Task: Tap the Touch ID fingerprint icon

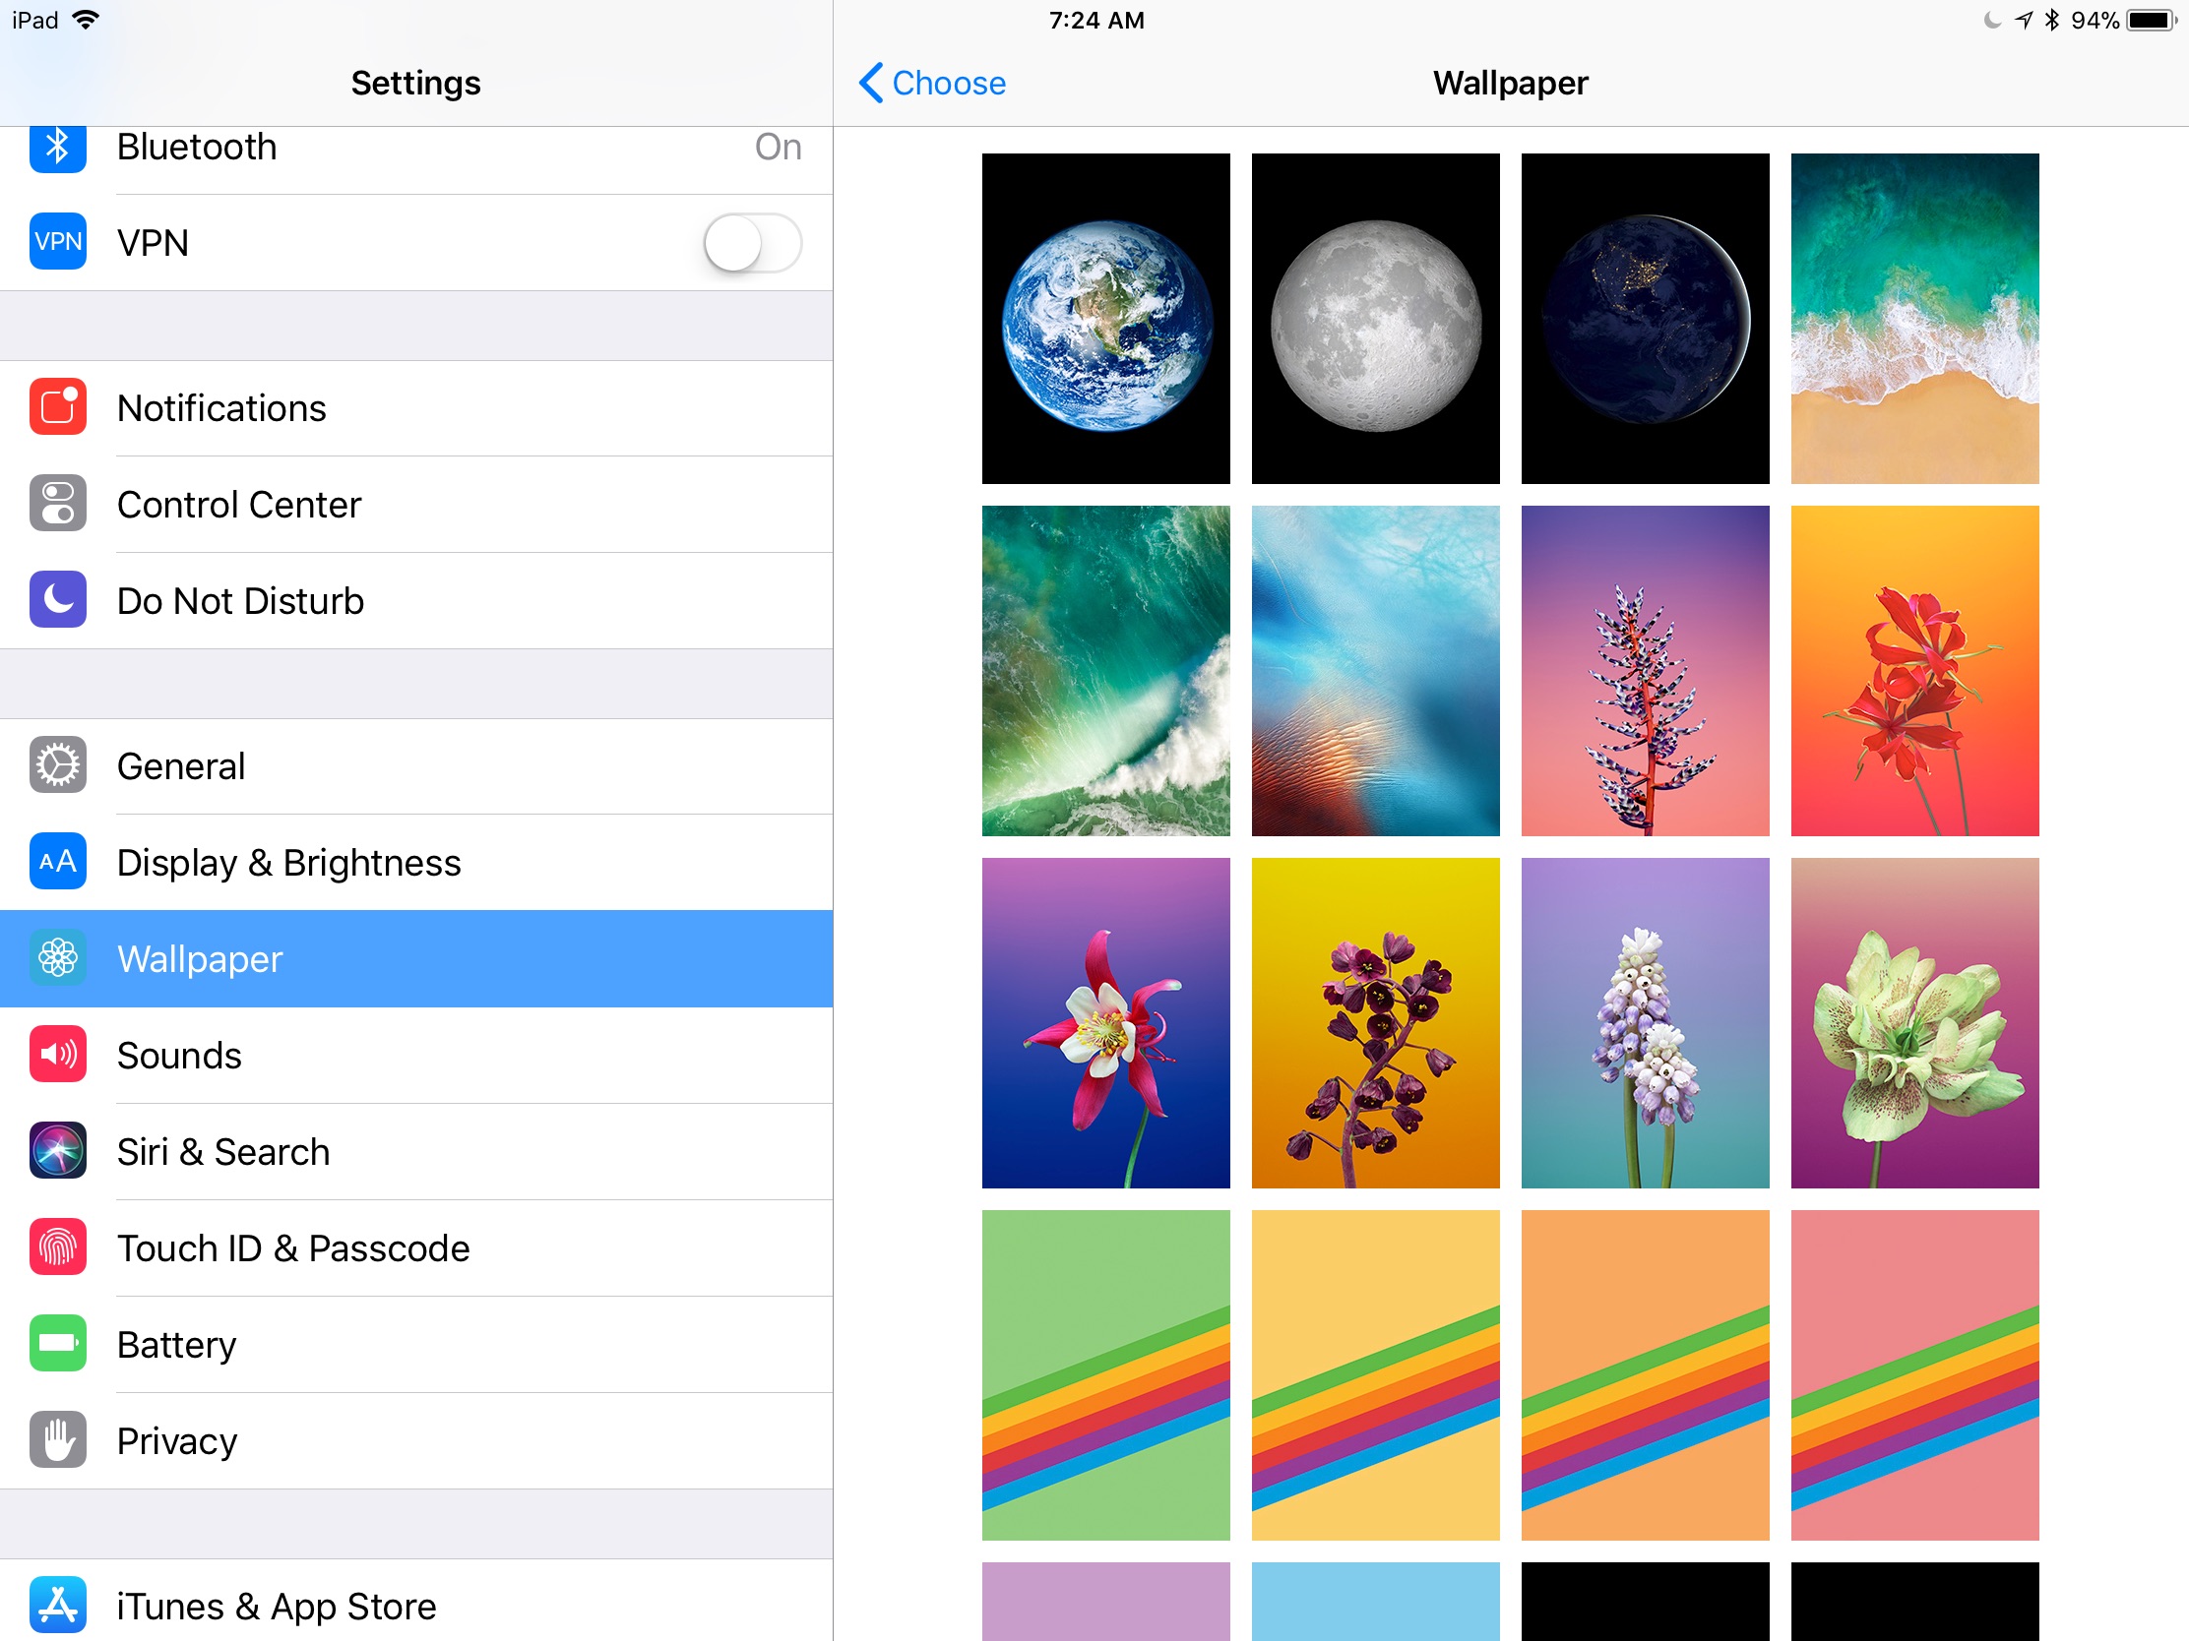Action: pyautogui.click(x=57, y=1247)
